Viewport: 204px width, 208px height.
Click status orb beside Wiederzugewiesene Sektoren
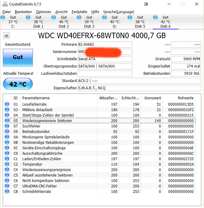coord(7,121)
